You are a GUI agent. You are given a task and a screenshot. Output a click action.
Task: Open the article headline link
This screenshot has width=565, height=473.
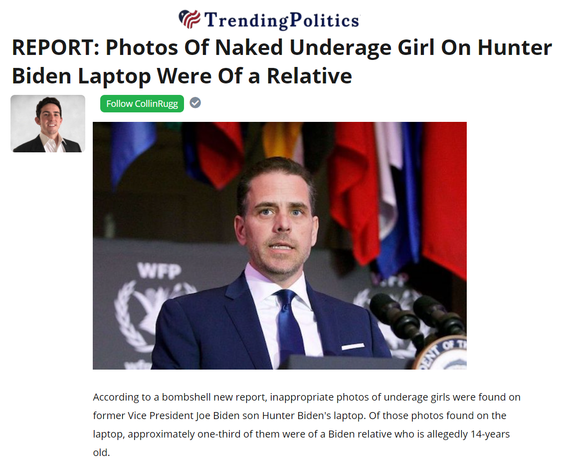(282, 61)
